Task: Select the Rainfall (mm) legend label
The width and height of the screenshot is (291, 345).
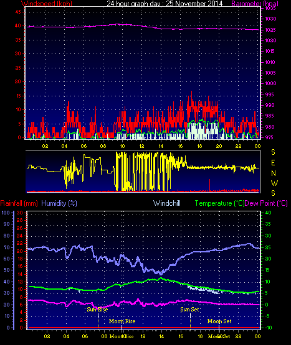Action: point(19,203)
